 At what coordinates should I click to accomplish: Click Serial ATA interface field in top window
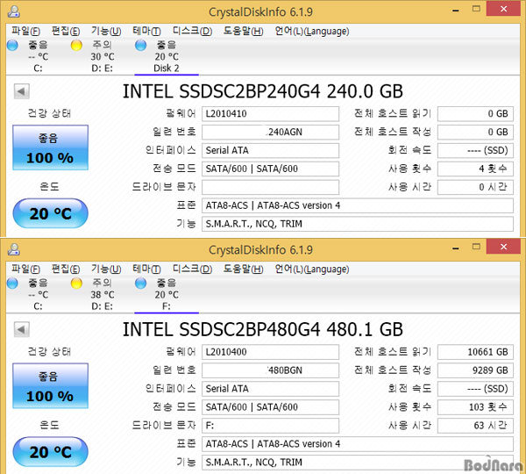pos(270,150)
